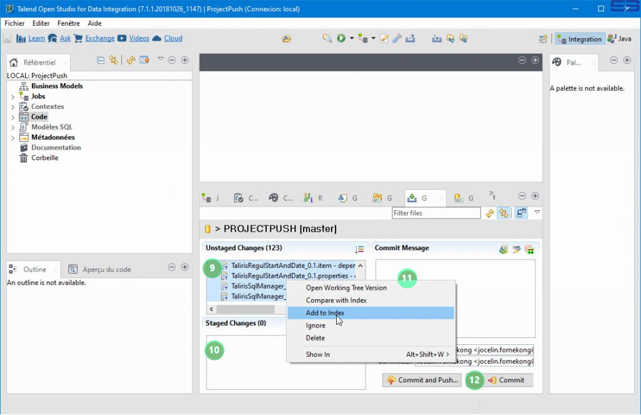Open the Fenêtre menu
This screenshot has width=641, height=415.
[x=68, y=23]
